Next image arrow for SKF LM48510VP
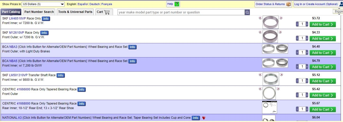This screenshot has width=343, height=122. [281, 18]
